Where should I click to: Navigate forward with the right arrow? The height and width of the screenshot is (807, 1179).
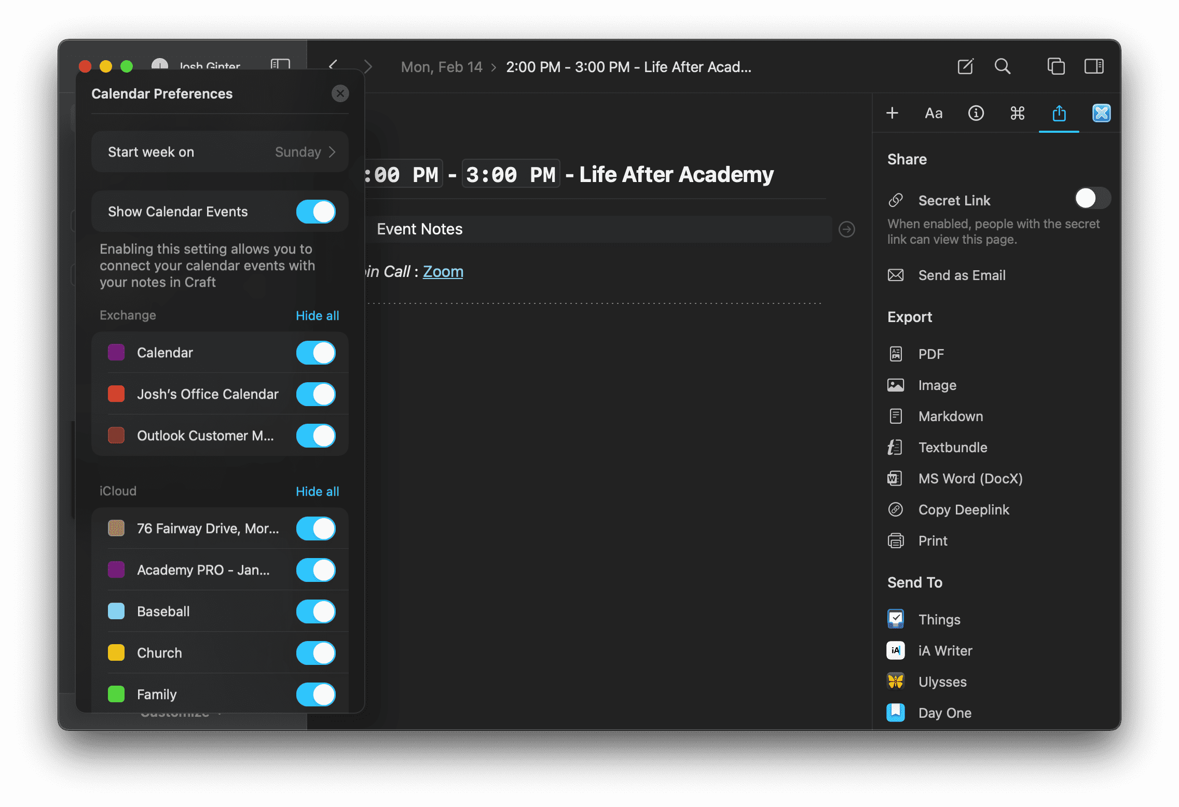click(x=368, y=66)
